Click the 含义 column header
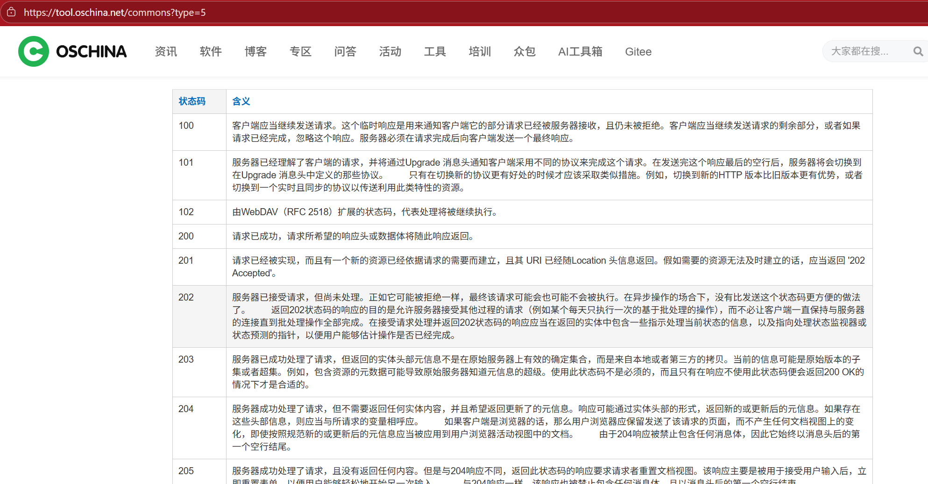Screen dimensions: 928x484 (241, 101)
